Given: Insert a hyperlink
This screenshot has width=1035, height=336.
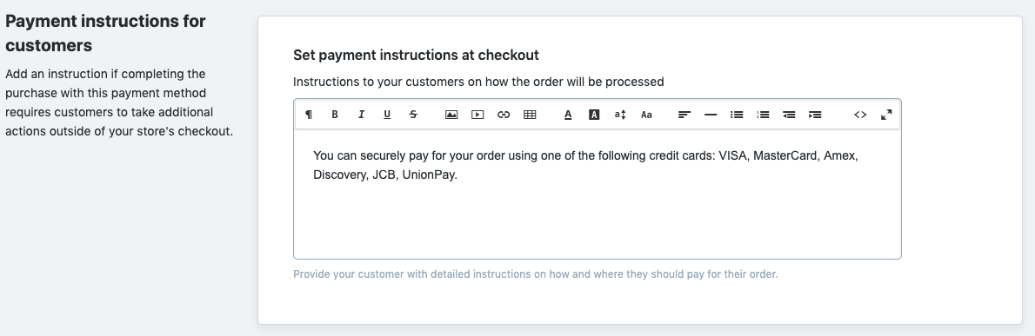Looking at the screenshot, I should point(504,115).
